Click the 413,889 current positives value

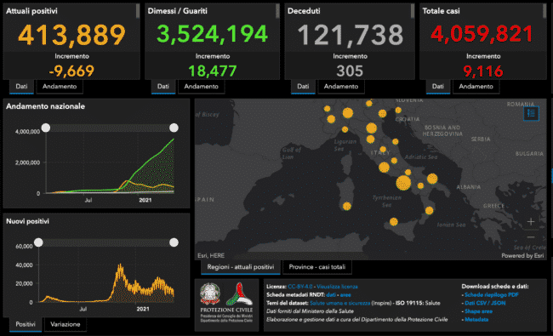tap(71, 35)
